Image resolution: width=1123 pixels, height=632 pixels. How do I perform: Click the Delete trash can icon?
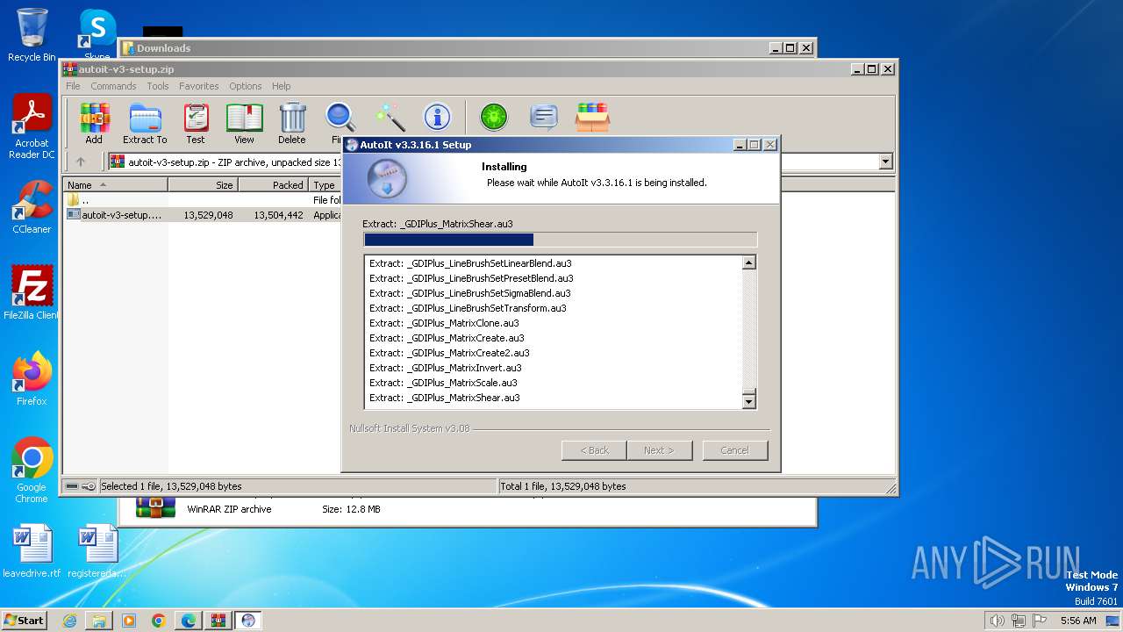point(292,124)
